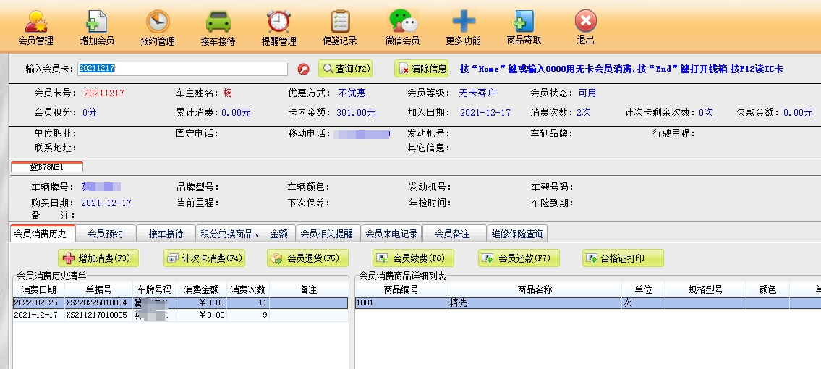Open 商品寄取 toolbar icon

(524, 23)
